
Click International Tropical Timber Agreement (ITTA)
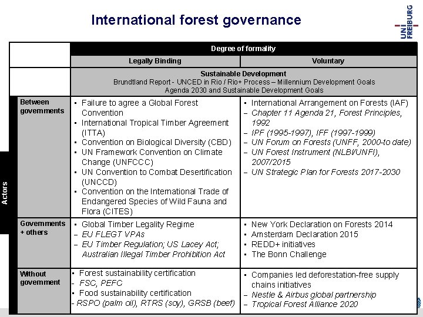(155, 128)
